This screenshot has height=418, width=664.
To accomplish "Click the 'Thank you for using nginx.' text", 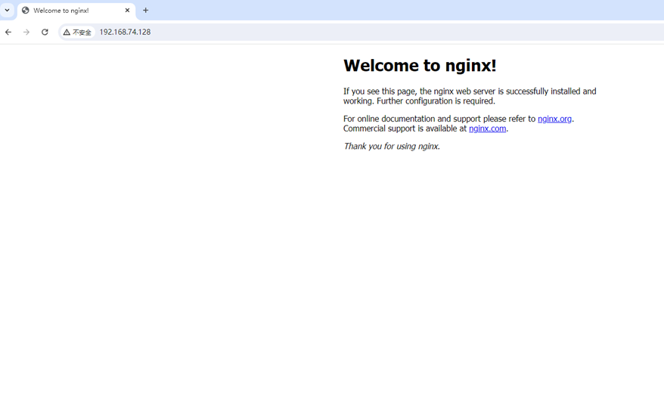I will tap(392, 147).
